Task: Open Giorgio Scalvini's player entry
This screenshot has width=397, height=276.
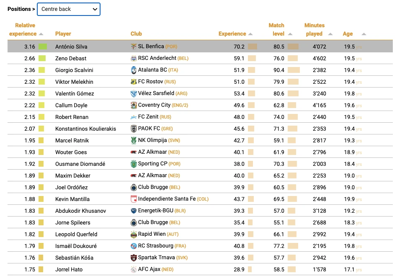Action: click(74, 70)
